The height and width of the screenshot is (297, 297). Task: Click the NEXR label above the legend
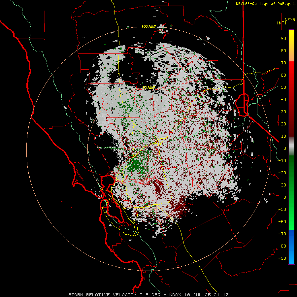pyautogui.click(x=290, y=20)
